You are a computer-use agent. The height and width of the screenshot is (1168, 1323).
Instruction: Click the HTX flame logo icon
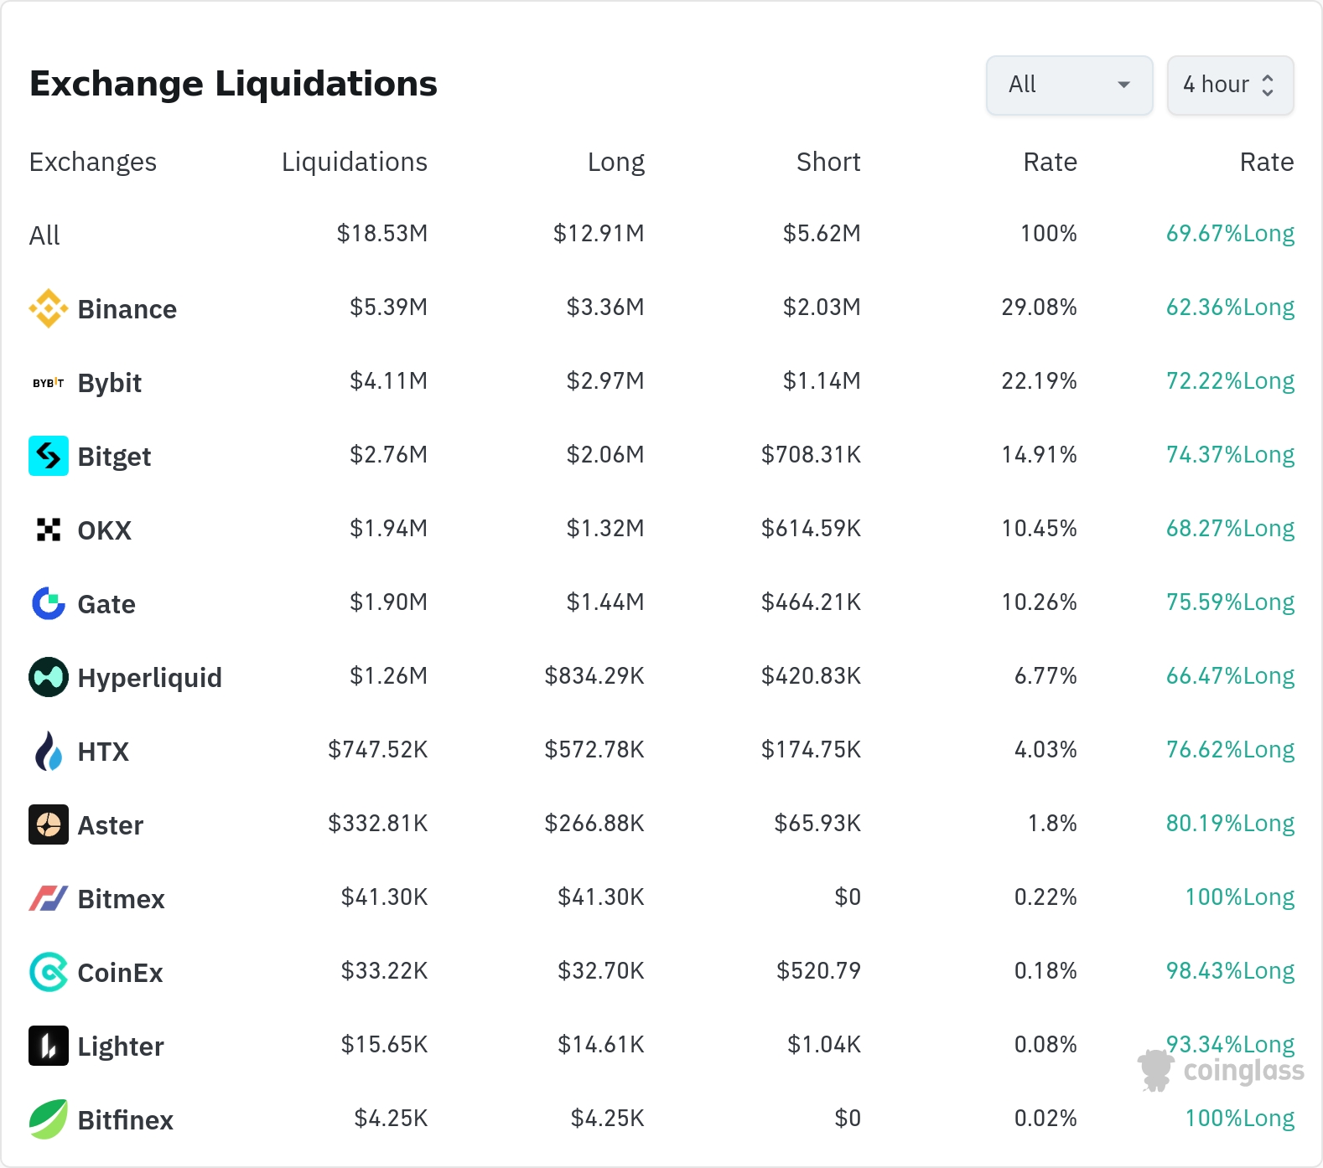(x=49, y=751)
